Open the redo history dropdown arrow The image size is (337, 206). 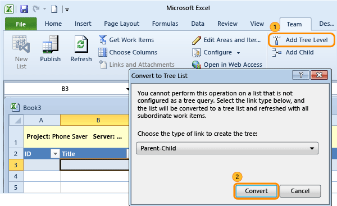(45, 9)
